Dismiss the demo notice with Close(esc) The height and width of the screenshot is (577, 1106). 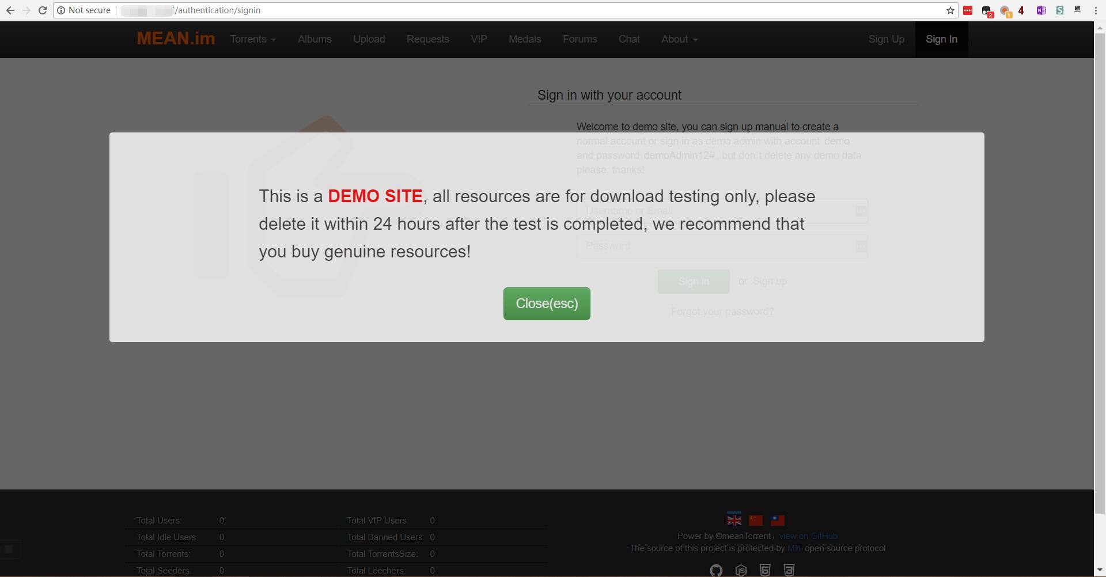(547, 303)
